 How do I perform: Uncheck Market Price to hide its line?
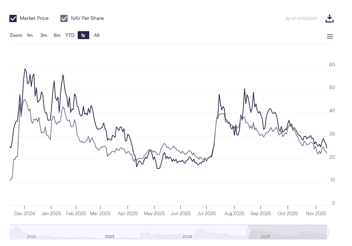13,18
